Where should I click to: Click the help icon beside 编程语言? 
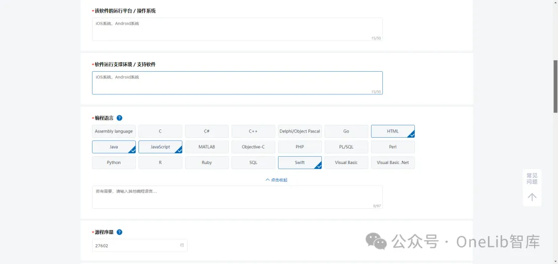pyautogui.click(x=119, y=118)
